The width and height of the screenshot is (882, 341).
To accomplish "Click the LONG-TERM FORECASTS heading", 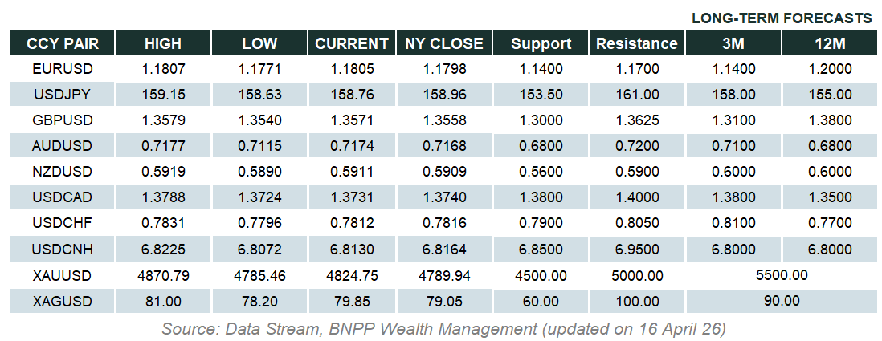I will (782, 18).
